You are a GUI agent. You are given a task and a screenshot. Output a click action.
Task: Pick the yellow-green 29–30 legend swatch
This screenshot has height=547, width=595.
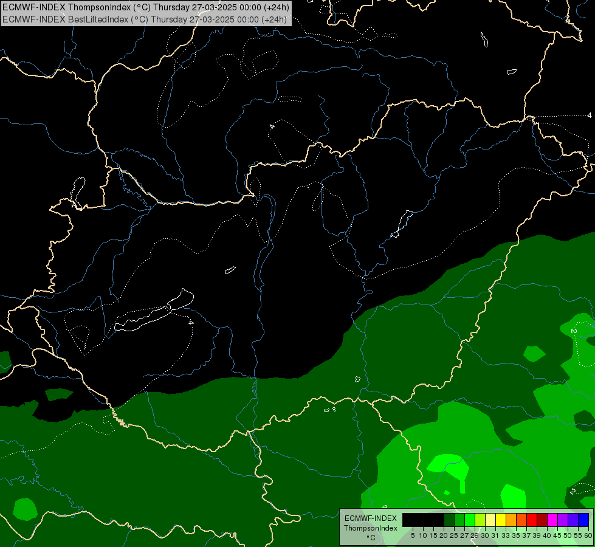point(480,520)
